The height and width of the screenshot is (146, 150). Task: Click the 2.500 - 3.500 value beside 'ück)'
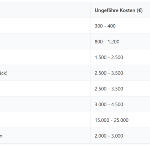[x=109, y=73]
